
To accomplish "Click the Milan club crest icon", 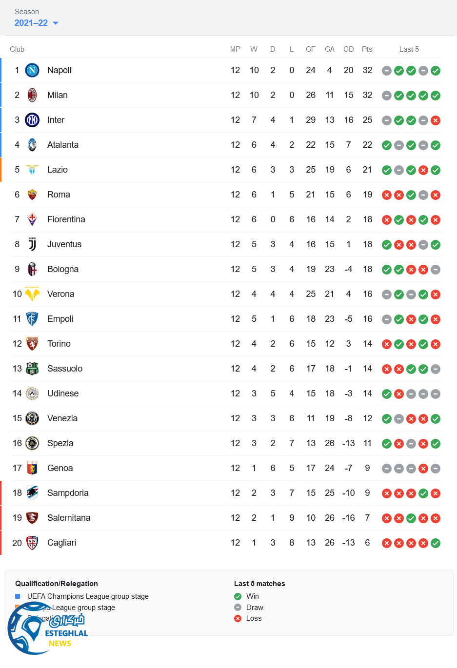I will pos(32,95).
